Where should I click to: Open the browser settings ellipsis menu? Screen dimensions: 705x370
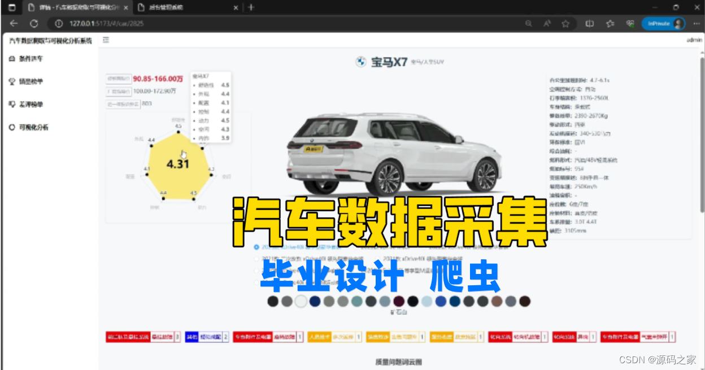point(696,24)
